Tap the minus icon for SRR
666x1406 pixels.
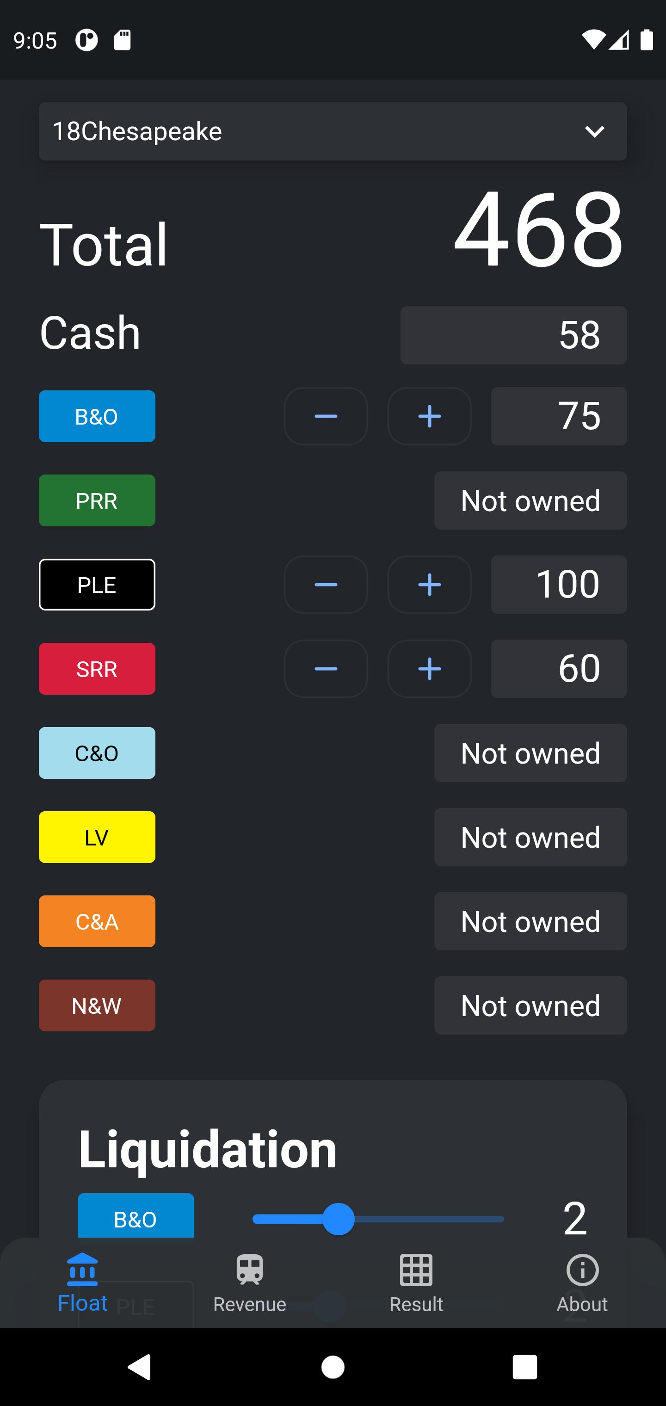(x=326, y=669)
